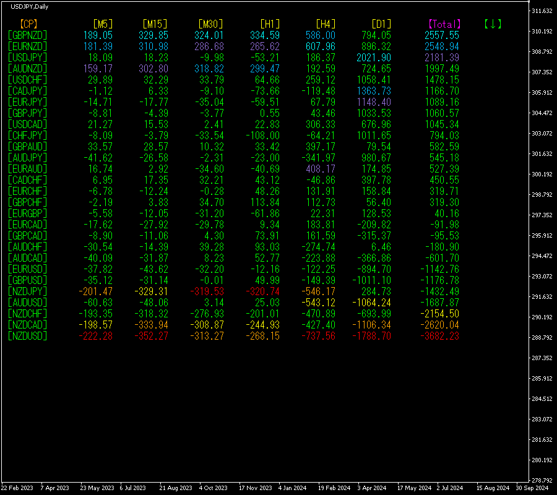This screenshot has width=557, height=495.
Task: Click the NZDCHF total value -2154.50
Action: (x=440, y=314)
